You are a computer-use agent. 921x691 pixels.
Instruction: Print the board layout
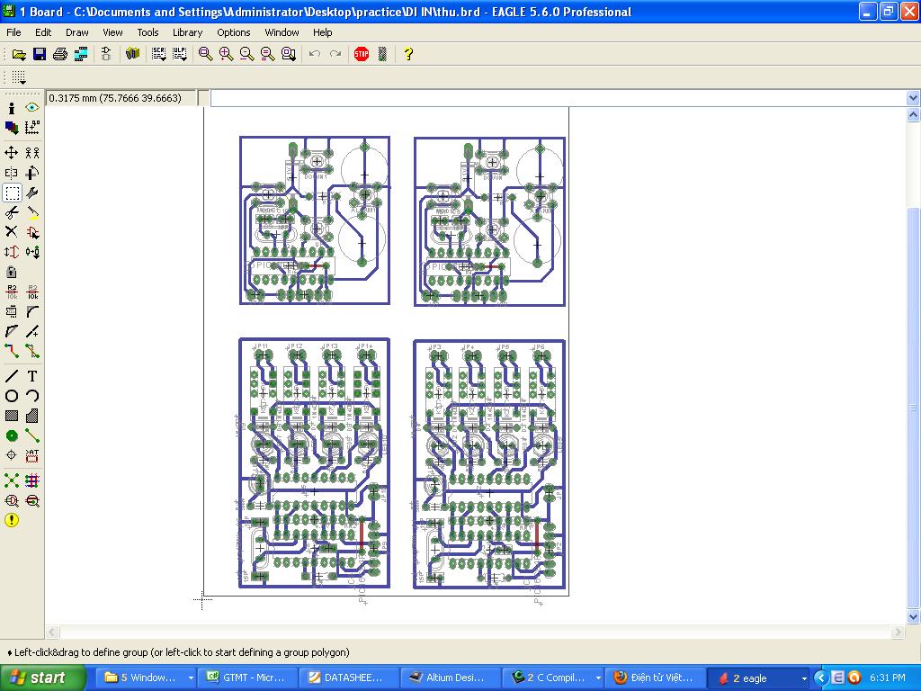[60, 55]
